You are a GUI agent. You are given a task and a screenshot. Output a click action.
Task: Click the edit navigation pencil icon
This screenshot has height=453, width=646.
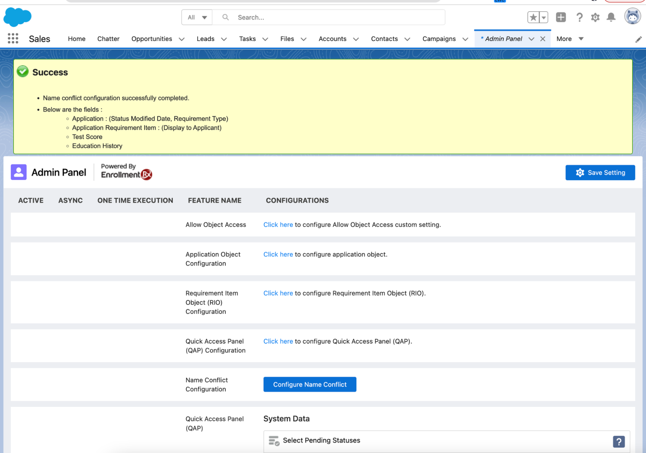click(x=638, y=39)
